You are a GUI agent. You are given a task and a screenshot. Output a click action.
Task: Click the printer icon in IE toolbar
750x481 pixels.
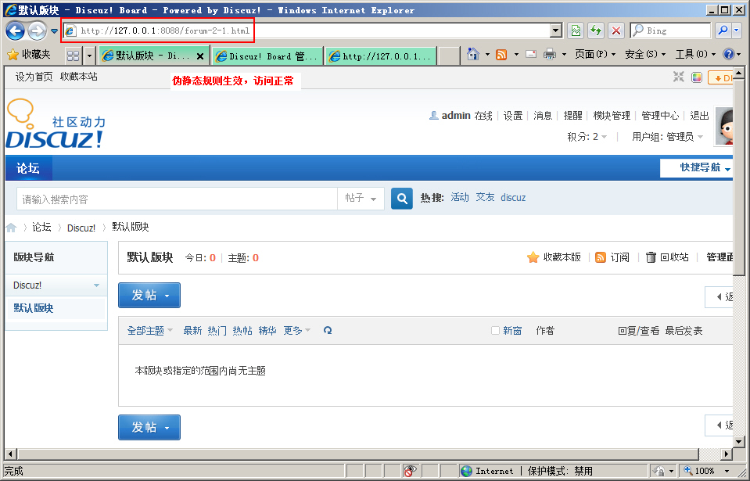tap(549, 55)
